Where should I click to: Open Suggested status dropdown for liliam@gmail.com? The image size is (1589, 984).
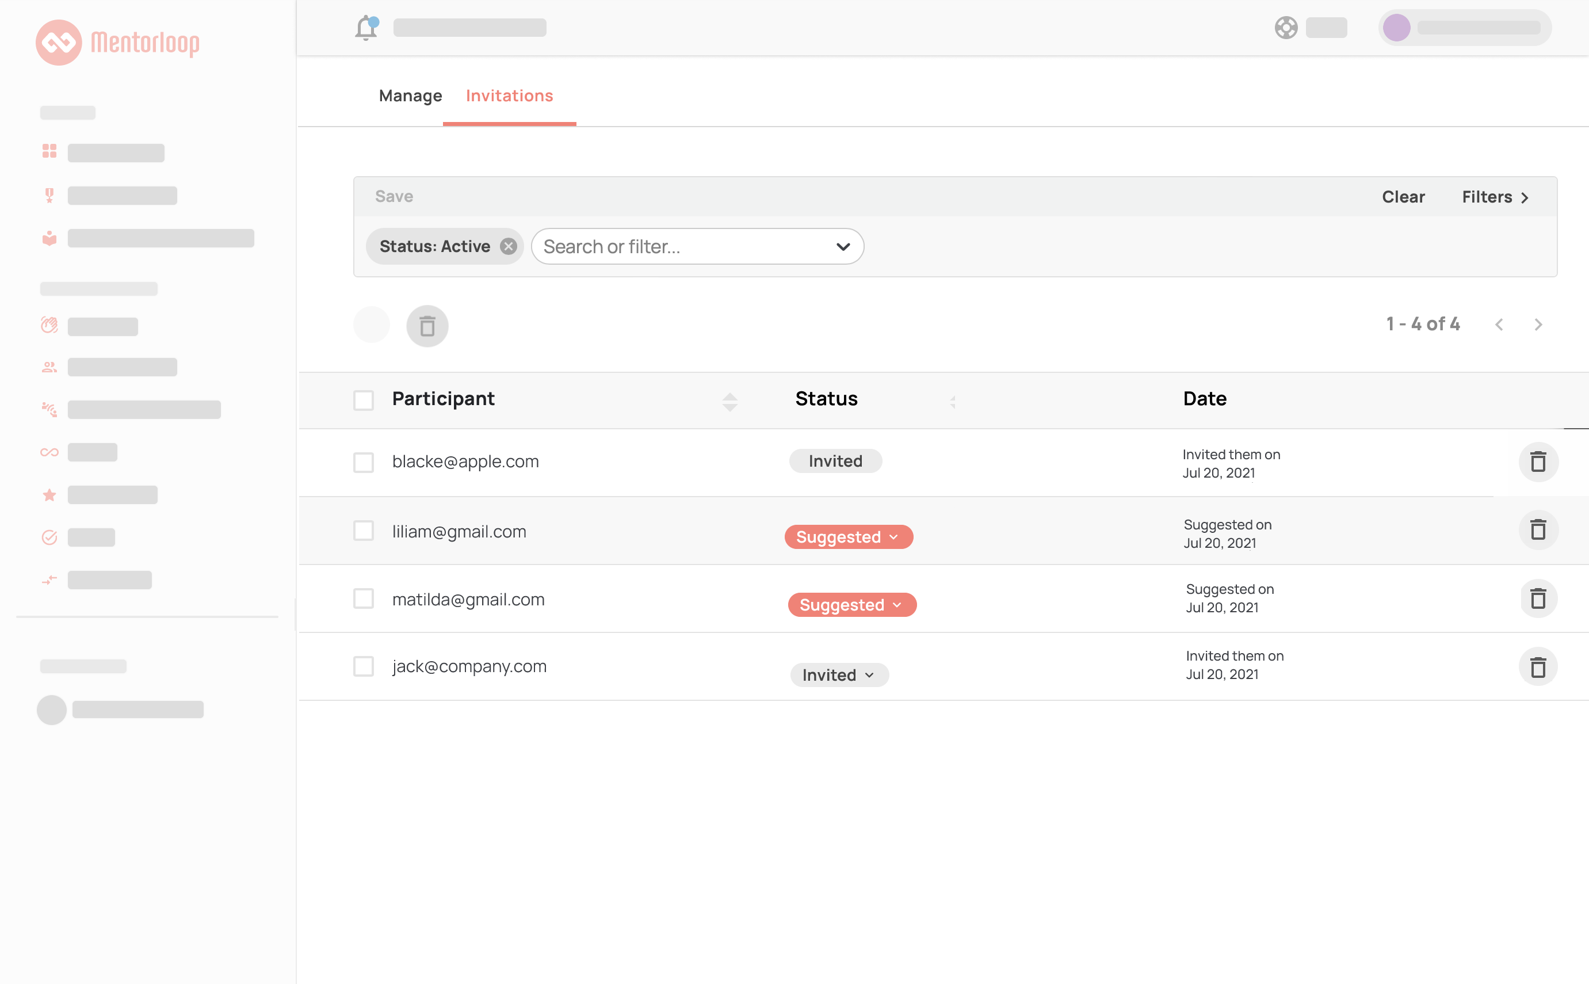[x=849, y=537]
